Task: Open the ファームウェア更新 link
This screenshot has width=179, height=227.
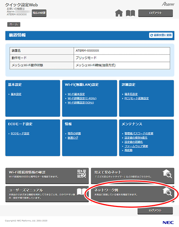Action: coord(136,146)
